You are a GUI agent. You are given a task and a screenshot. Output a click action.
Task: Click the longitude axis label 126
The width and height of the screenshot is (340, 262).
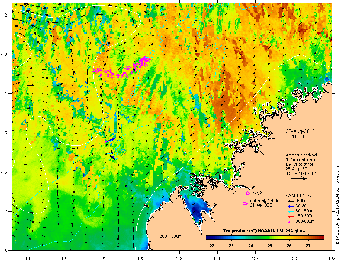pos(294,258)
